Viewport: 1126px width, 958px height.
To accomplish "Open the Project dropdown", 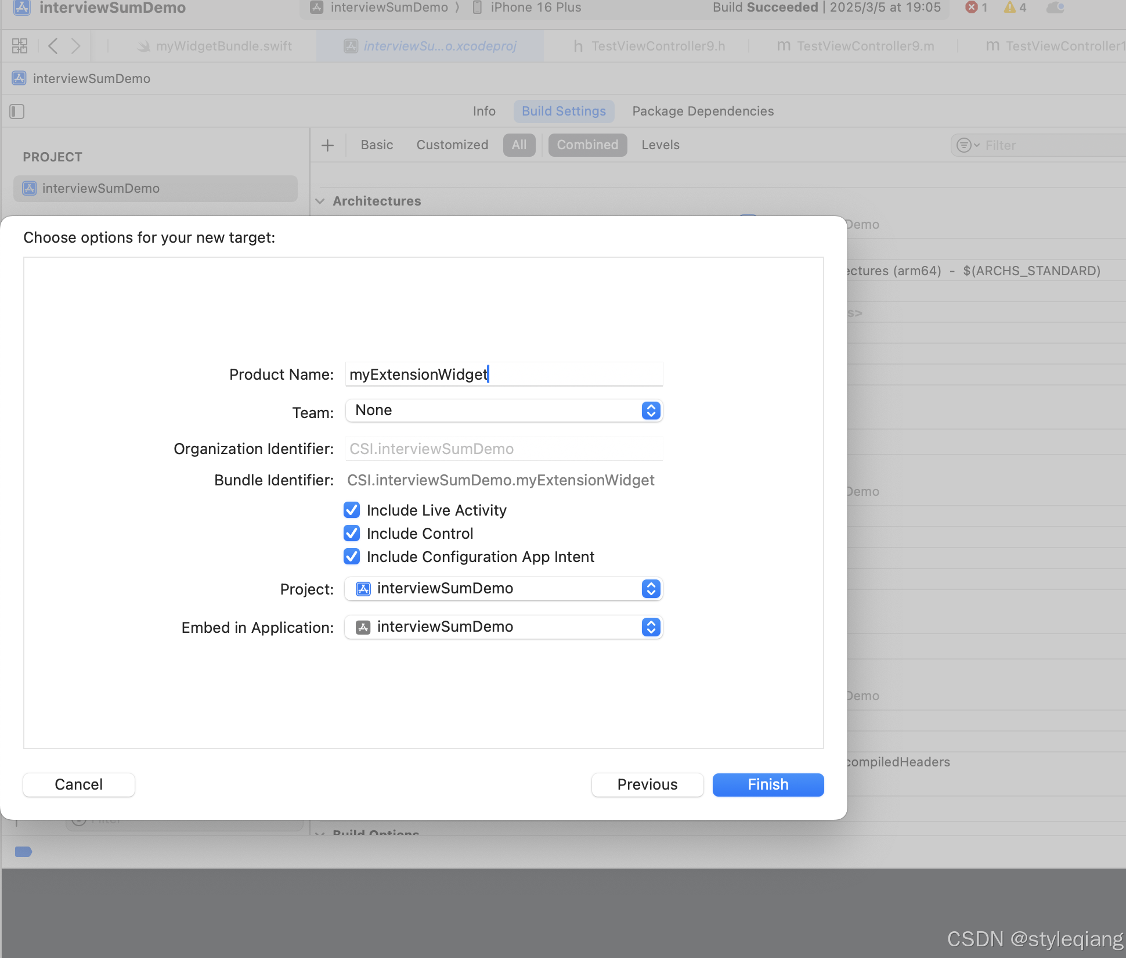I will tap(504, 589).
